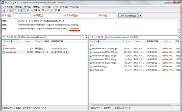The width and height of the screenshot is (182, 111).
Task: Focus the ポート(P) input field
Action: [113, 15]
